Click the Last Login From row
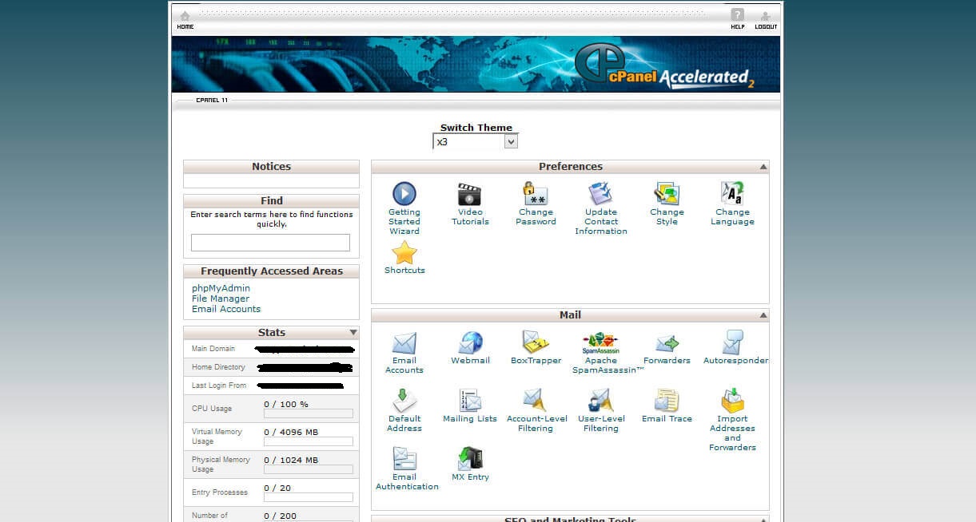 coord(271,386)
